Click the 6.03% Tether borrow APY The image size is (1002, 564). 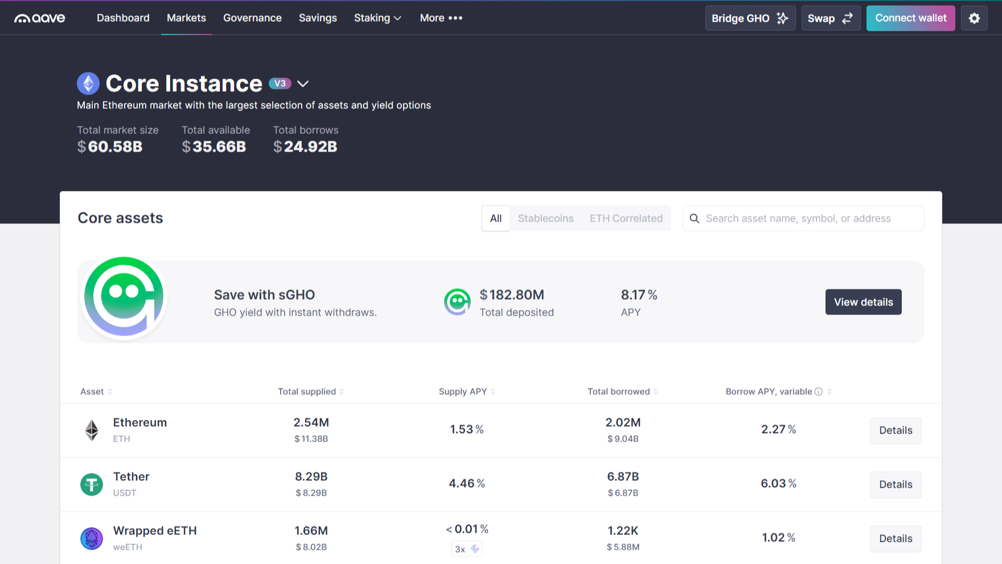pos(779,484)
